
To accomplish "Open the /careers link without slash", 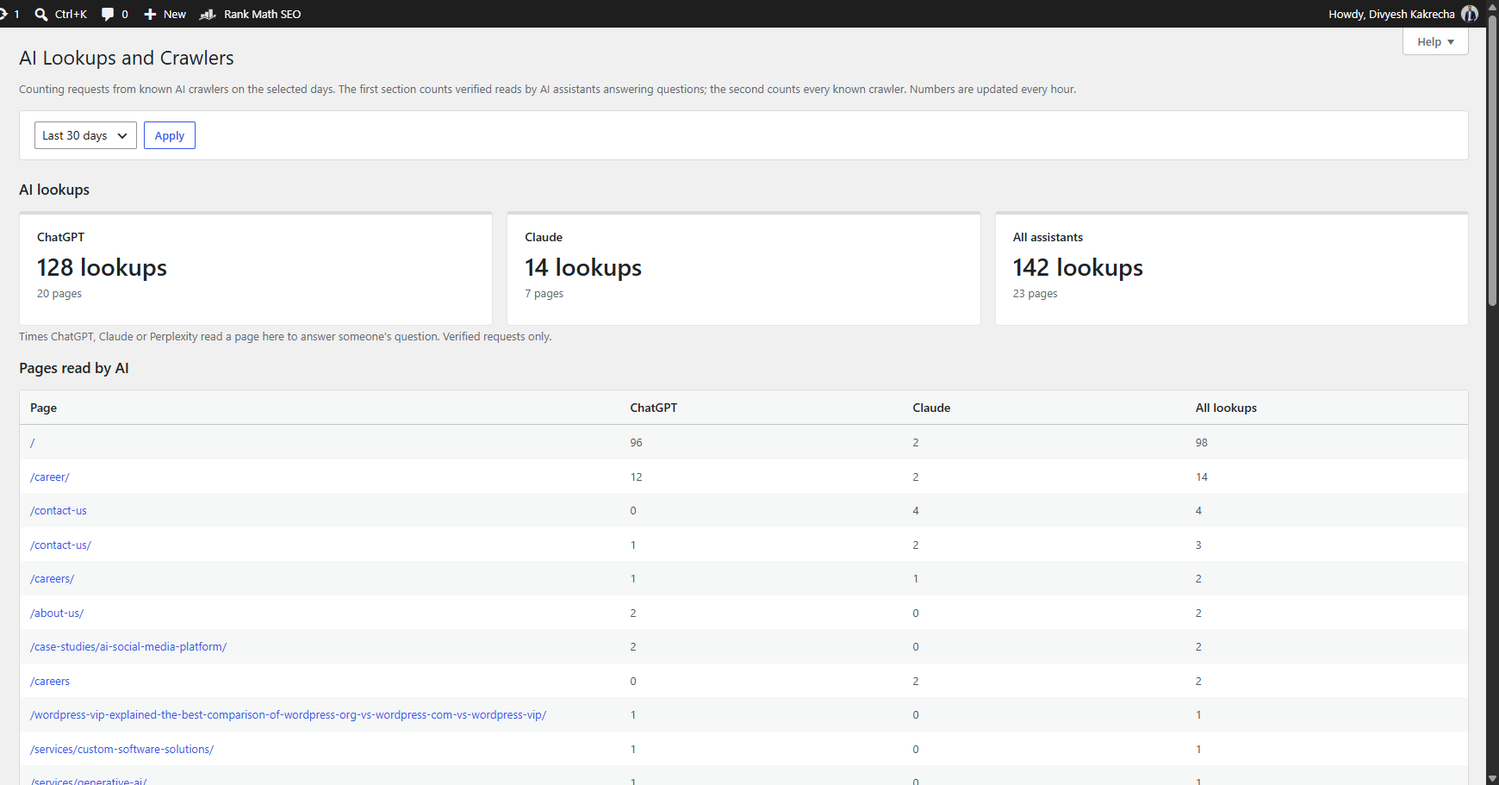I will click(x=50, y=681).
